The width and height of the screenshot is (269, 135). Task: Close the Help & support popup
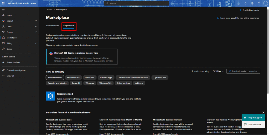click(x=263, y=113)
